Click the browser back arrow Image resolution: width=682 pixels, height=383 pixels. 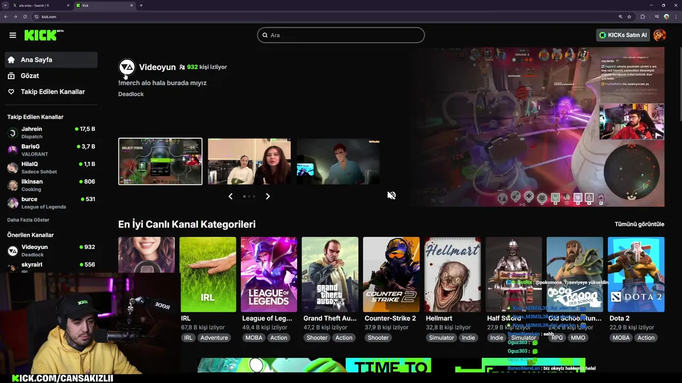tap(5, 16)
